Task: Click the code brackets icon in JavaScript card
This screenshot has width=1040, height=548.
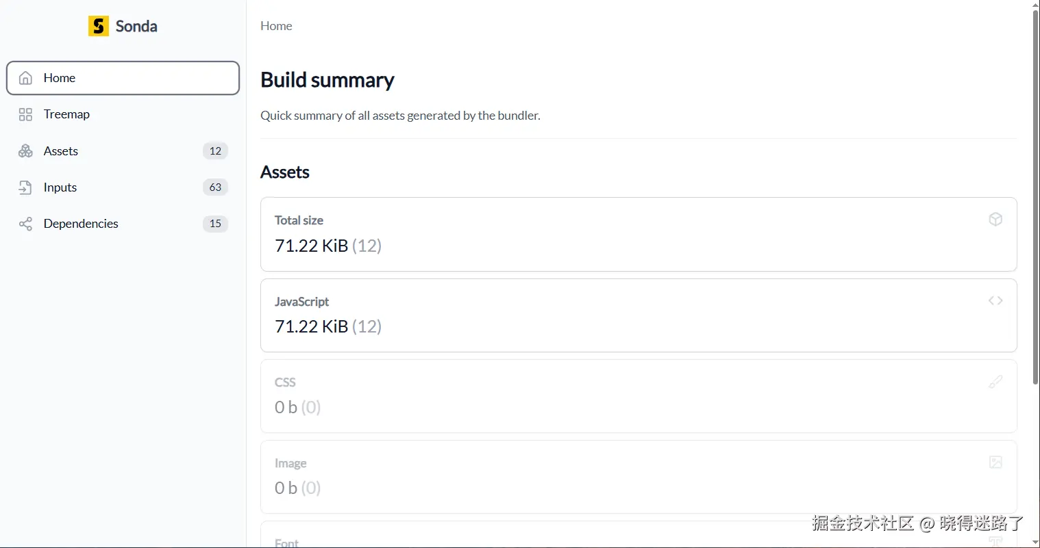Action: (x=995, y=300)
